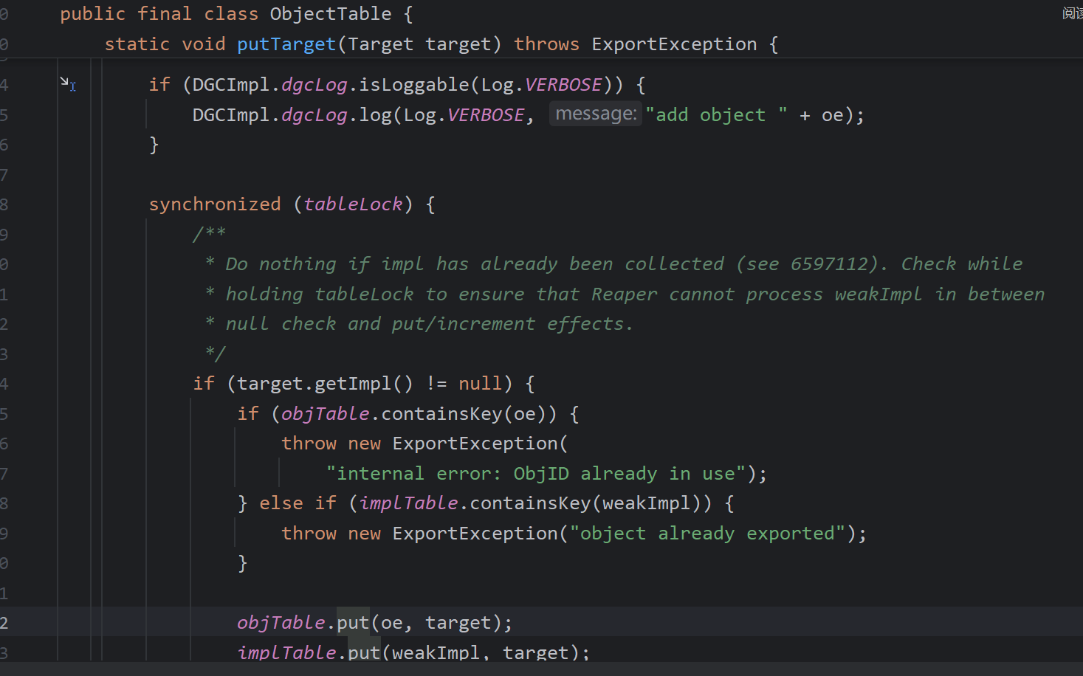Click throw keyword before "internal error" exception
The image size is (1083, 676).
click(309, 444)
